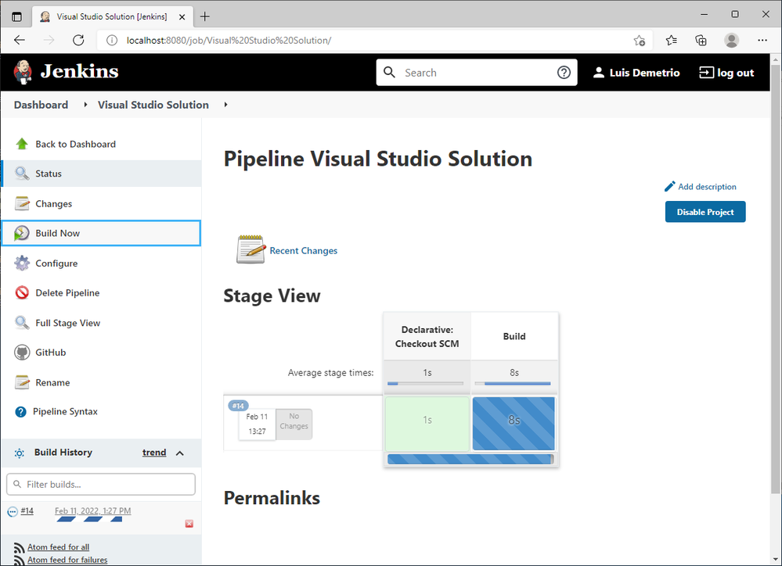Screen dimensions: 782x566
Task: Click the striped progress bar under stage view
Action: (470, 459)
